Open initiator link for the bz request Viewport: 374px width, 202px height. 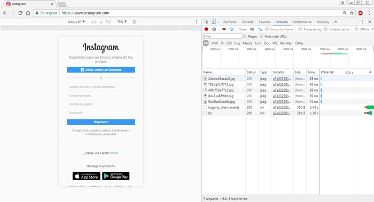[282, 113]
